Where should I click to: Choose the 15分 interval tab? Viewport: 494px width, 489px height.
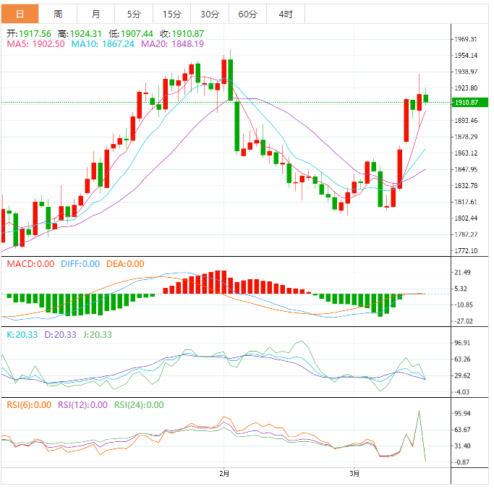172,14
